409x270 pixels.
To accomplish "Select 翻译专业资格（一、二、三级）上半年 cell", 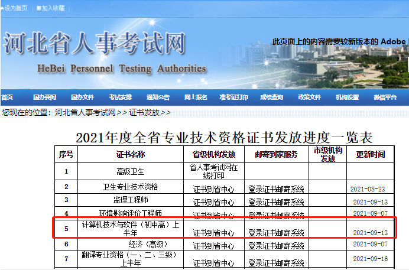I will (x=129, y=259).
